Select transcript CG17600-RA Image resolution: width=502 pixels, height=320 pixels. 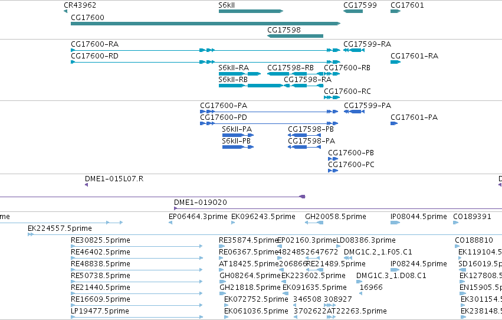(205, 50)
